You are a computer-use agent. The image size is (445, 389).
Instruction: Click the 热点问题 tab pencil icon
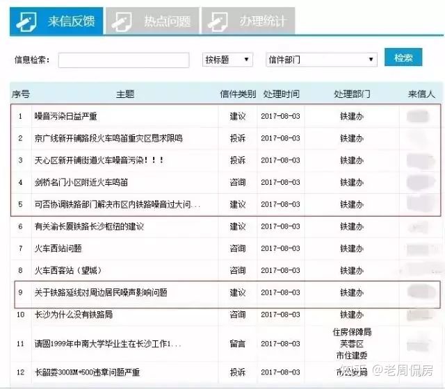tap(122, 22)
